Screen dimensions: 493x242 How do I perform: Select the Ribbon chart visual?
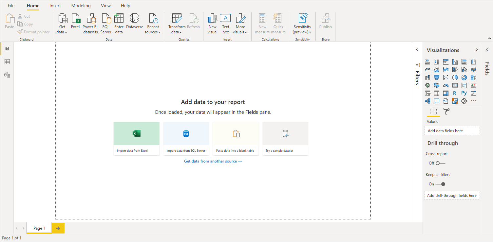pos(473,70)
